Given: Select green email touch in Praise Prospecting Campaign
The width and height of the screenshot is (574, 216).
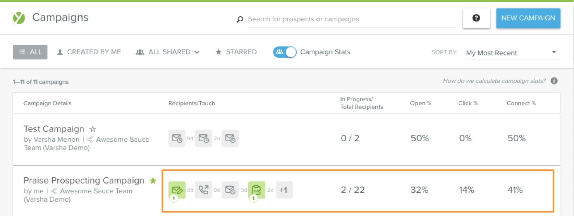Looking at the screenshot, I should pyautogui.click(x=177, y=190).
